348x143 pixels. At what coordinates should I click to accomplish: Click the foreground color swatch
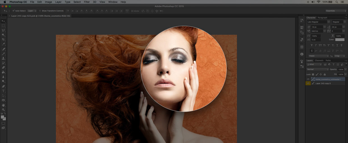coord(3,117)
